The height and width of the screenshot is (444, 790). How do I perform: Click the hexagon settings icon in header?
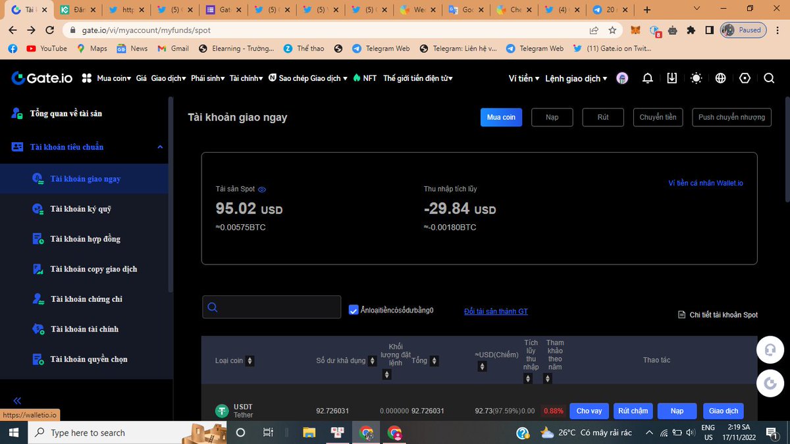pyautogui.click(x=745, y=78)
